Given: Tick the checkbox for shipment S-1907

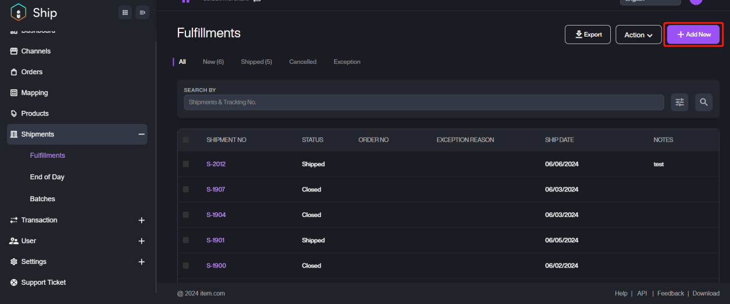Looking at the screenshot, I should tap(186, 190).
